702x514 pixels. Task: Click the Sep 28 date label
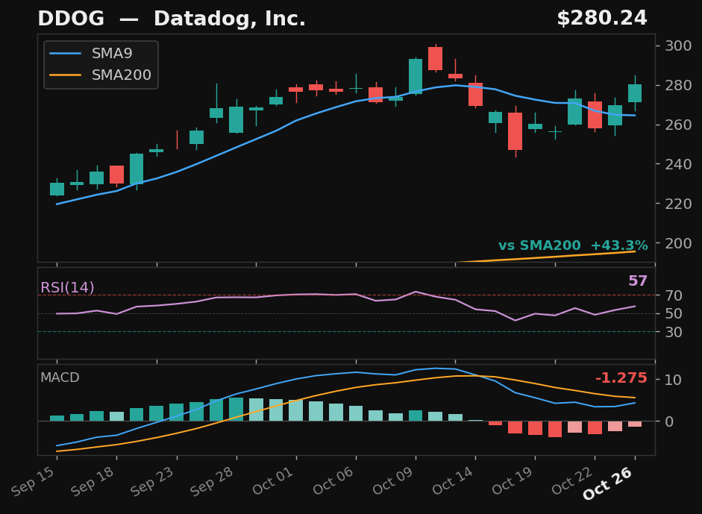(213, 481)
